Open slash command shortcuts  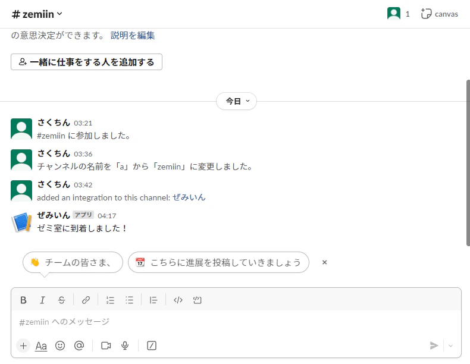[x=152, y=346]
